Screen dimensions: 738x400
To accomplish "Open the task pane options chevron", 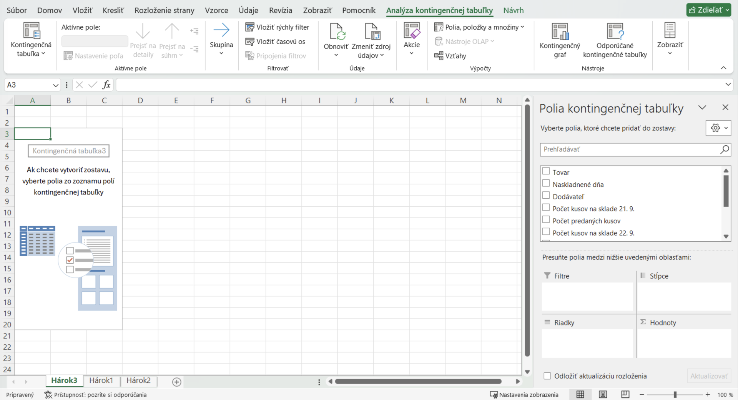I will [x=702, y=107].
